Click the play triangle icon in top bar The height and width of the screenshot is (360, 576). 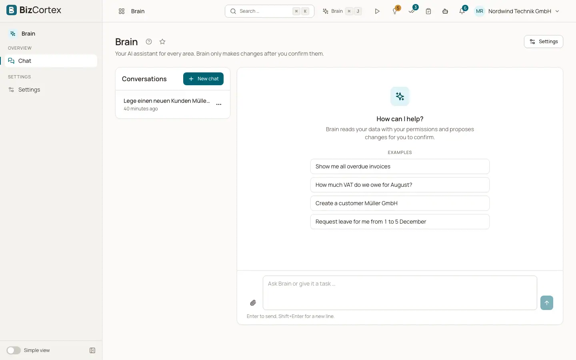pos(377,11)
